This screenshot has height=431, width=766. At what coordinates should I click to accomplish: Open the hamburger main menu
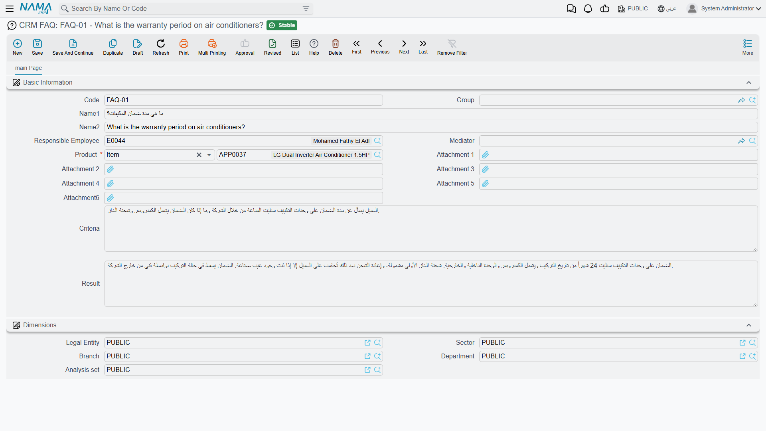tap(10, 8)
